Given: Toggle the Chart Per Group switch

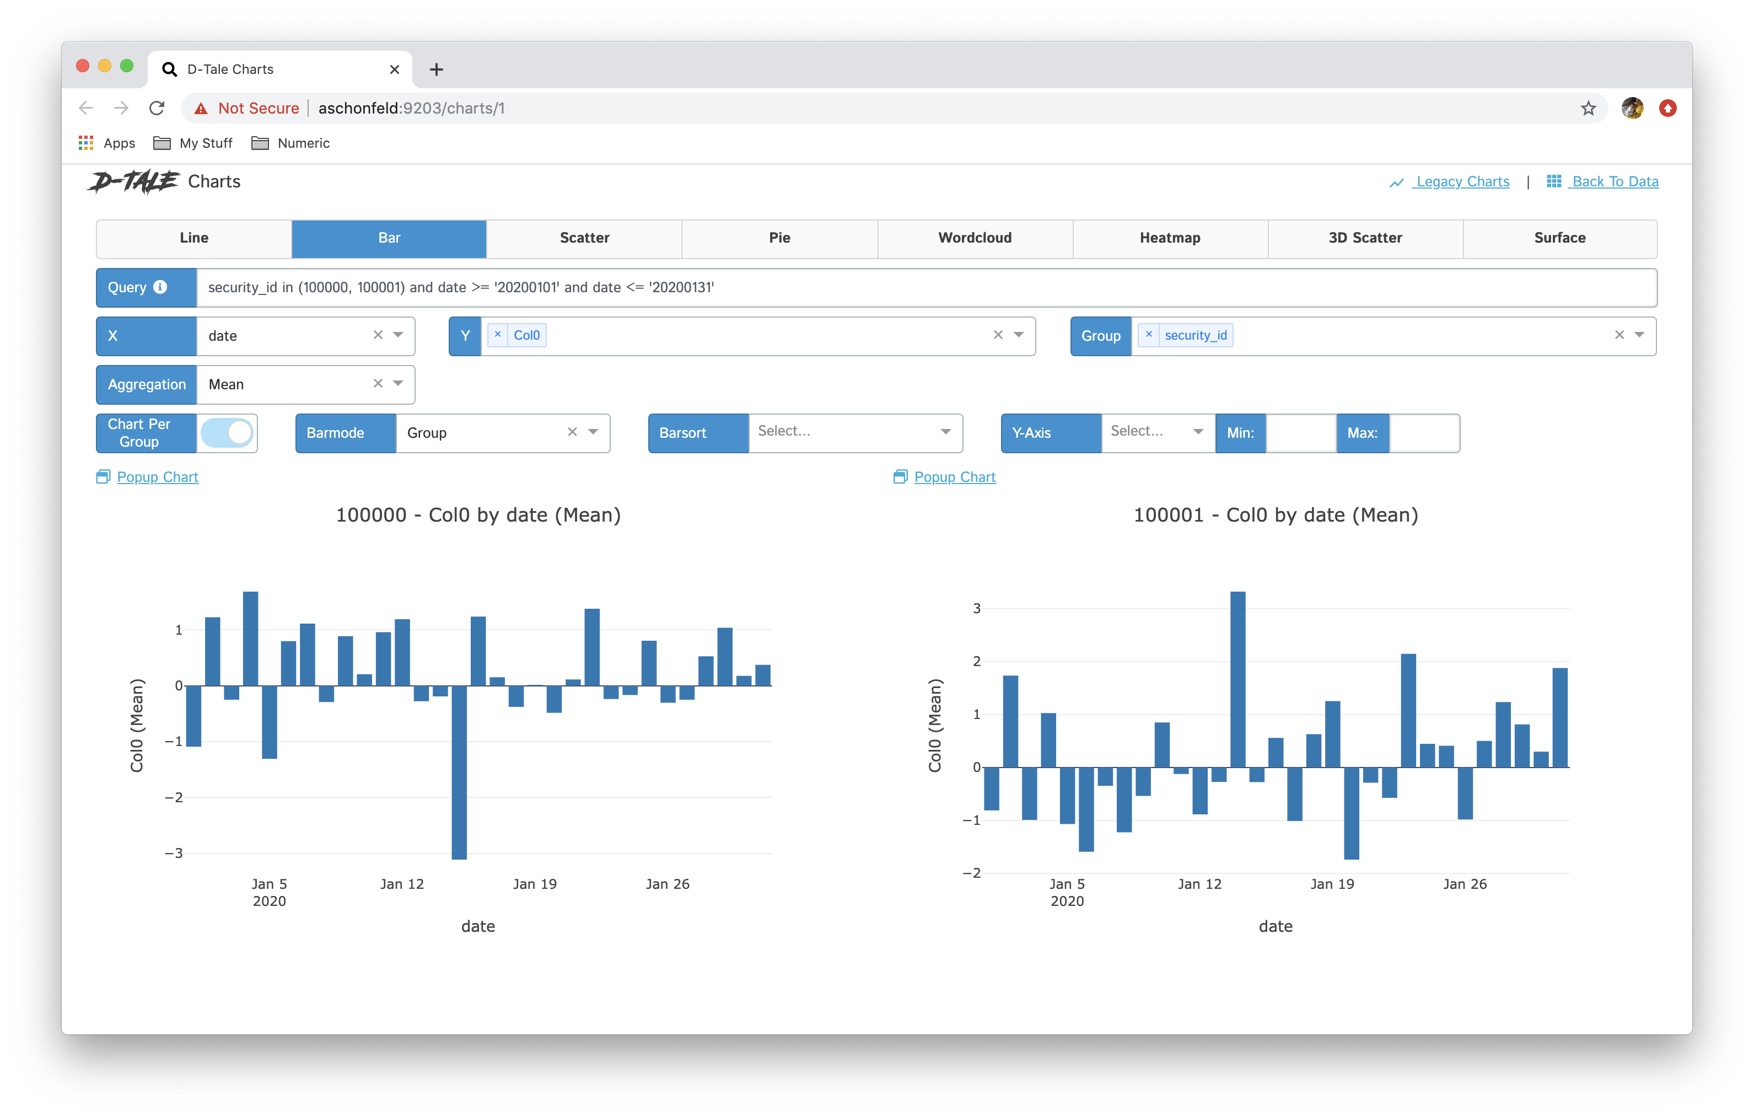Looking at the screenshot, I should click(227, 433).
